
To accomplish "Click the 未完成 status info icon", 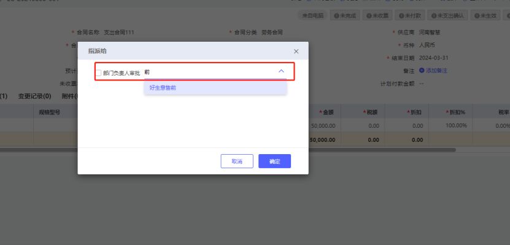I will coord(336,15).
